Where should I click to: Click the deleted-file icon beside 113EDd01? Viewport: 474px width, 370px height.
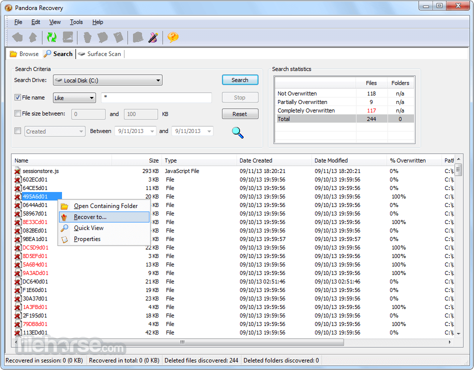point(18,332)
